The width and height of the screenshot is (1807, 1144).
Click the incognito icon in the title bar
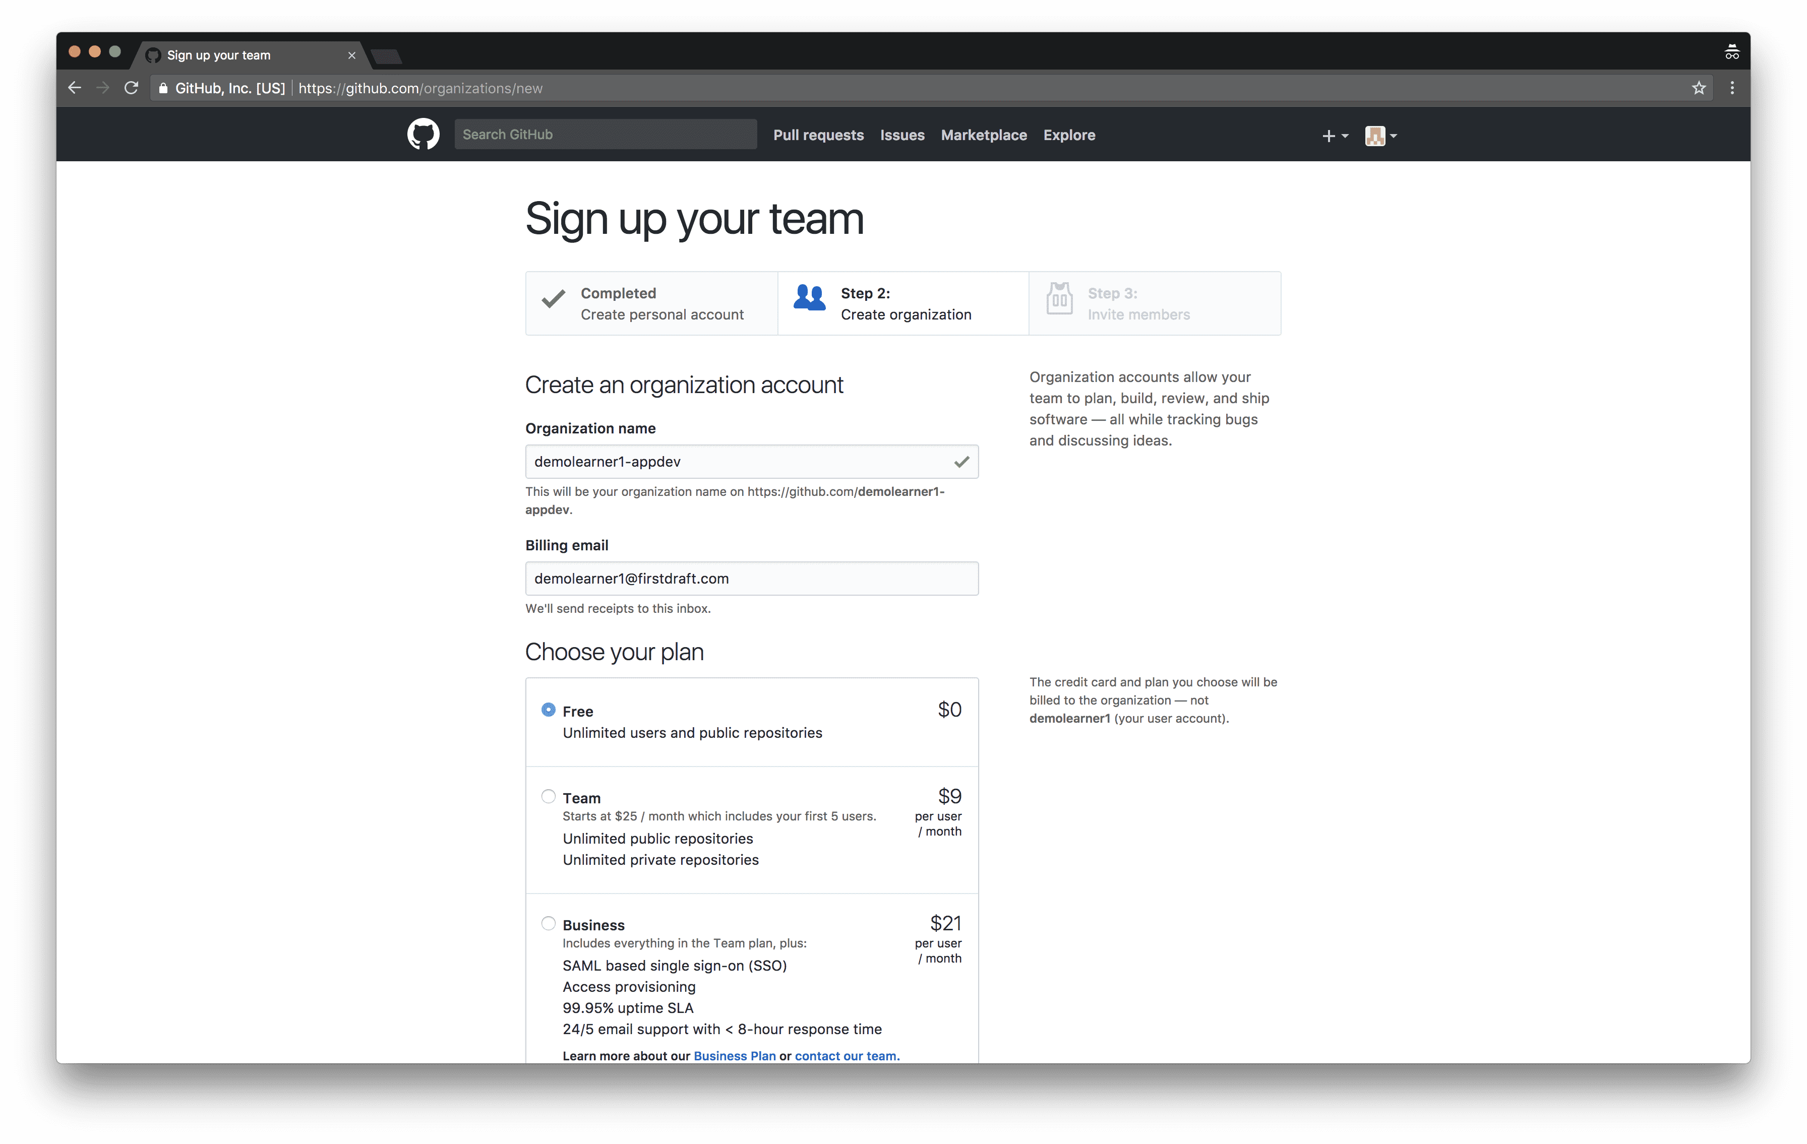point(1732,52)
